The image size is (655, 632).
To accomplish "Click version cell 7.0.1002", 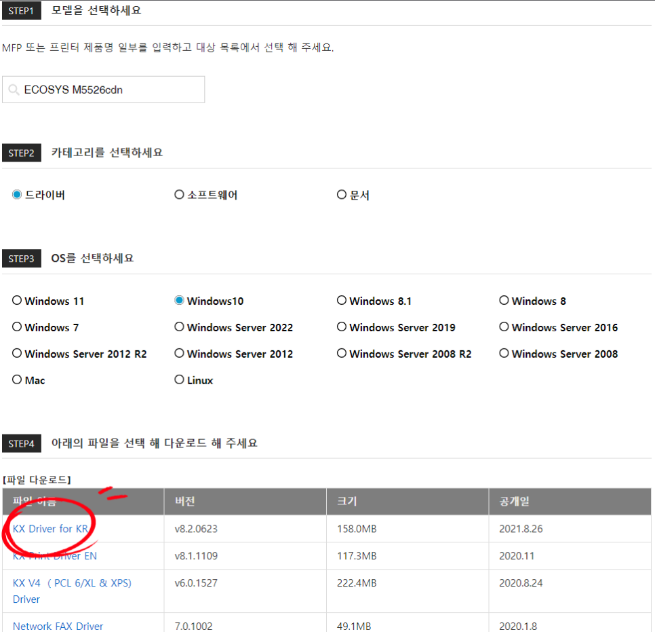I will pos(193,626).
